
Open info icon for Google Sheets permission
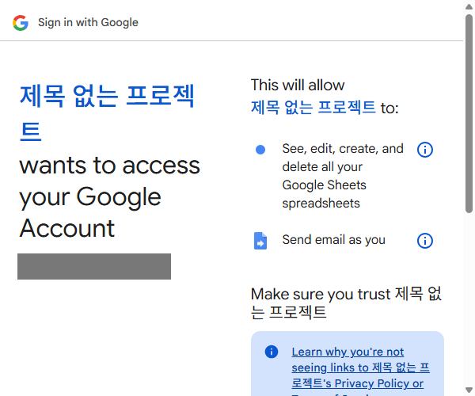(x=424, y=150)
